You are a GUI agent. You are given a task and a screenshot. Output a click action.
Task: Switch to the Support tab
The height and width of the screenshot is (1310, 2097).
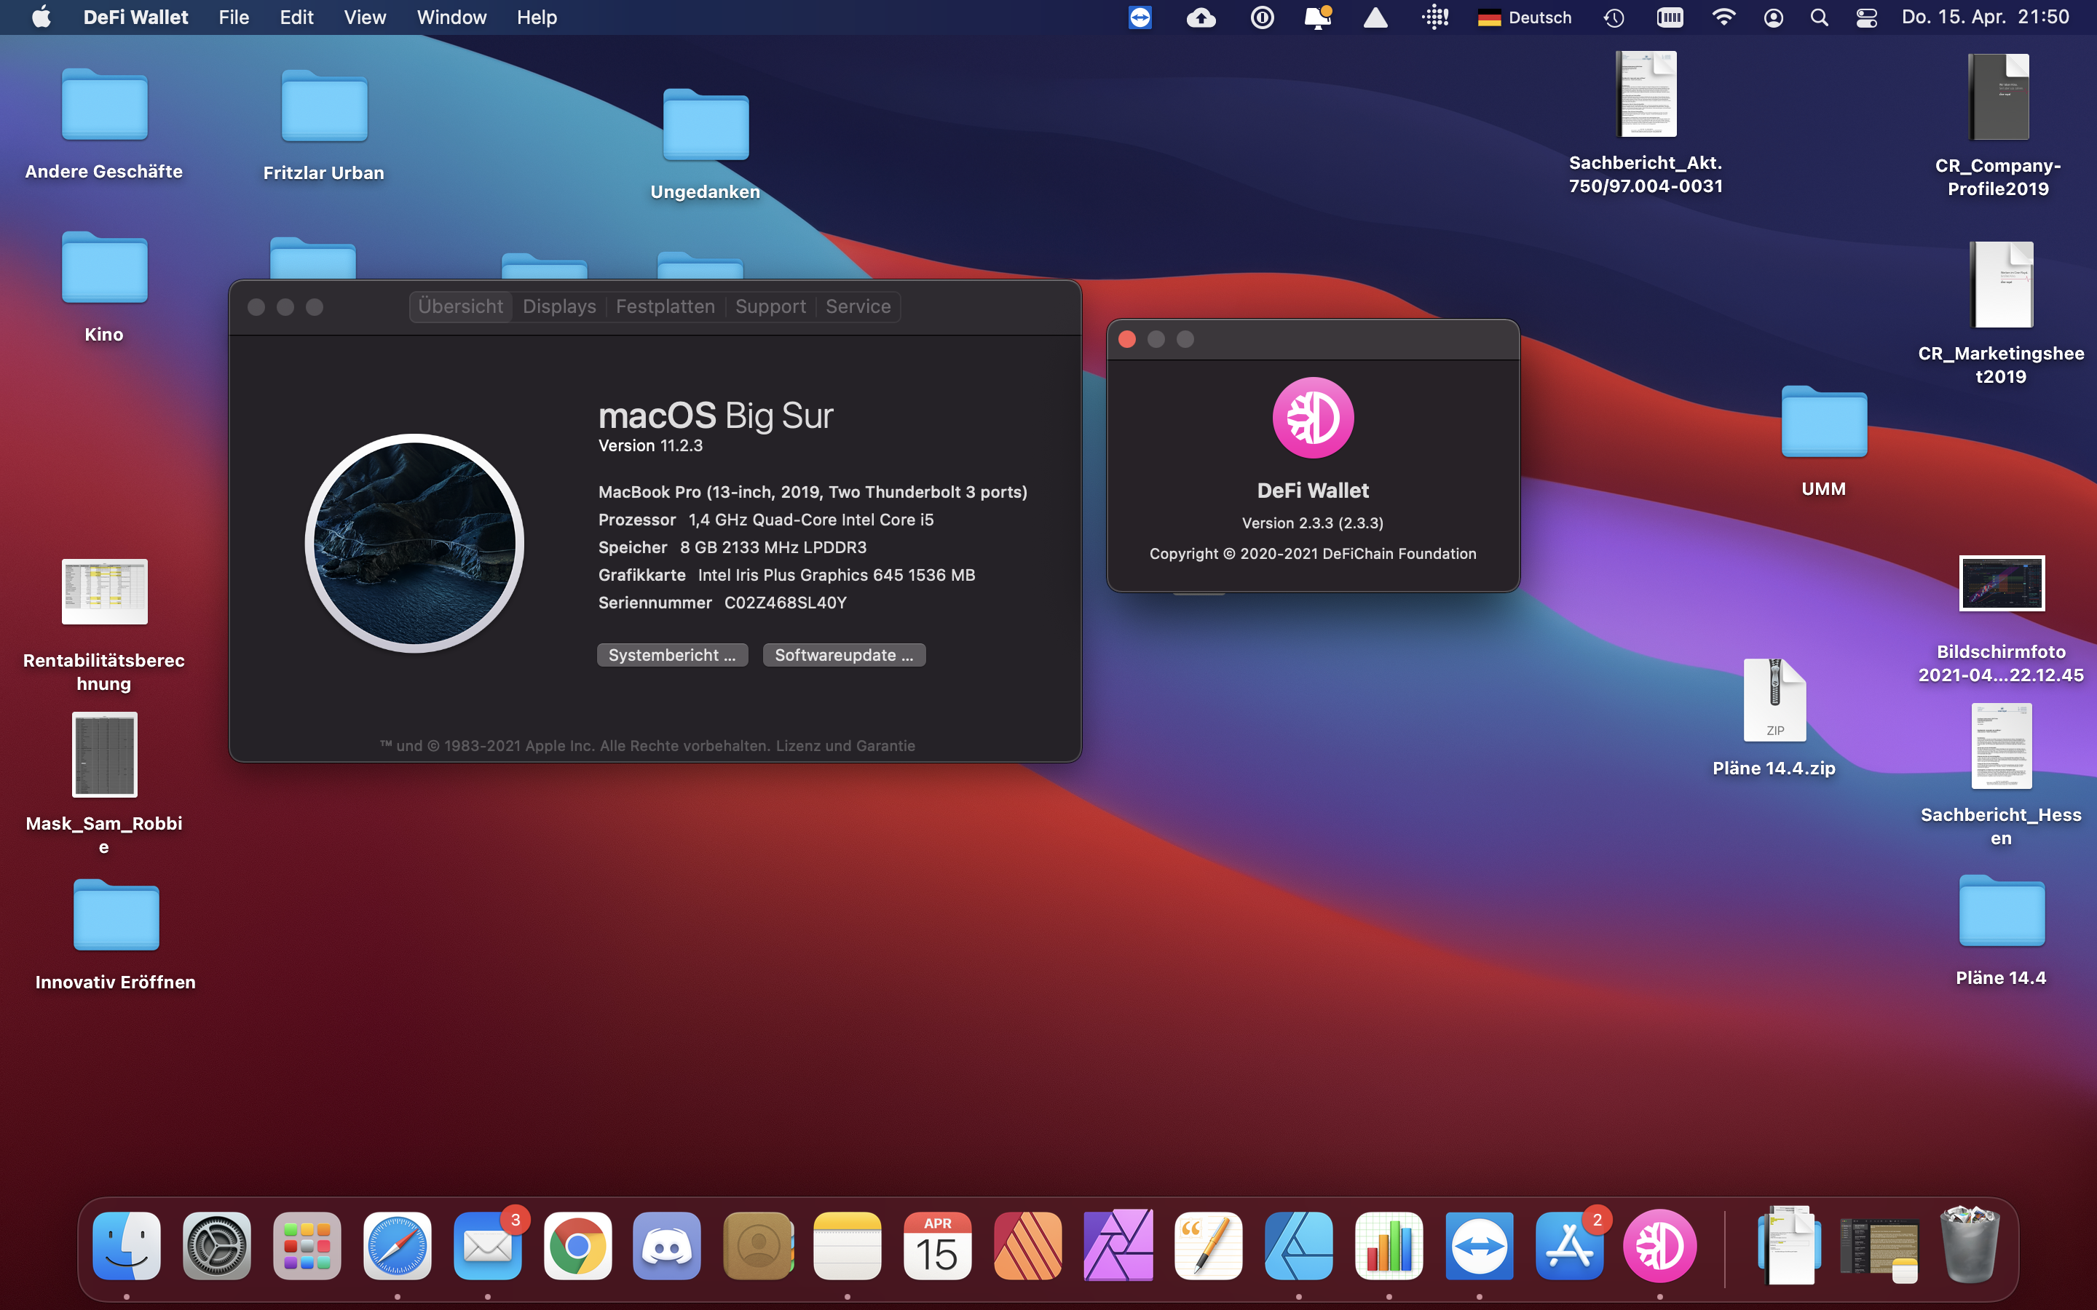(x=770, y=306)
